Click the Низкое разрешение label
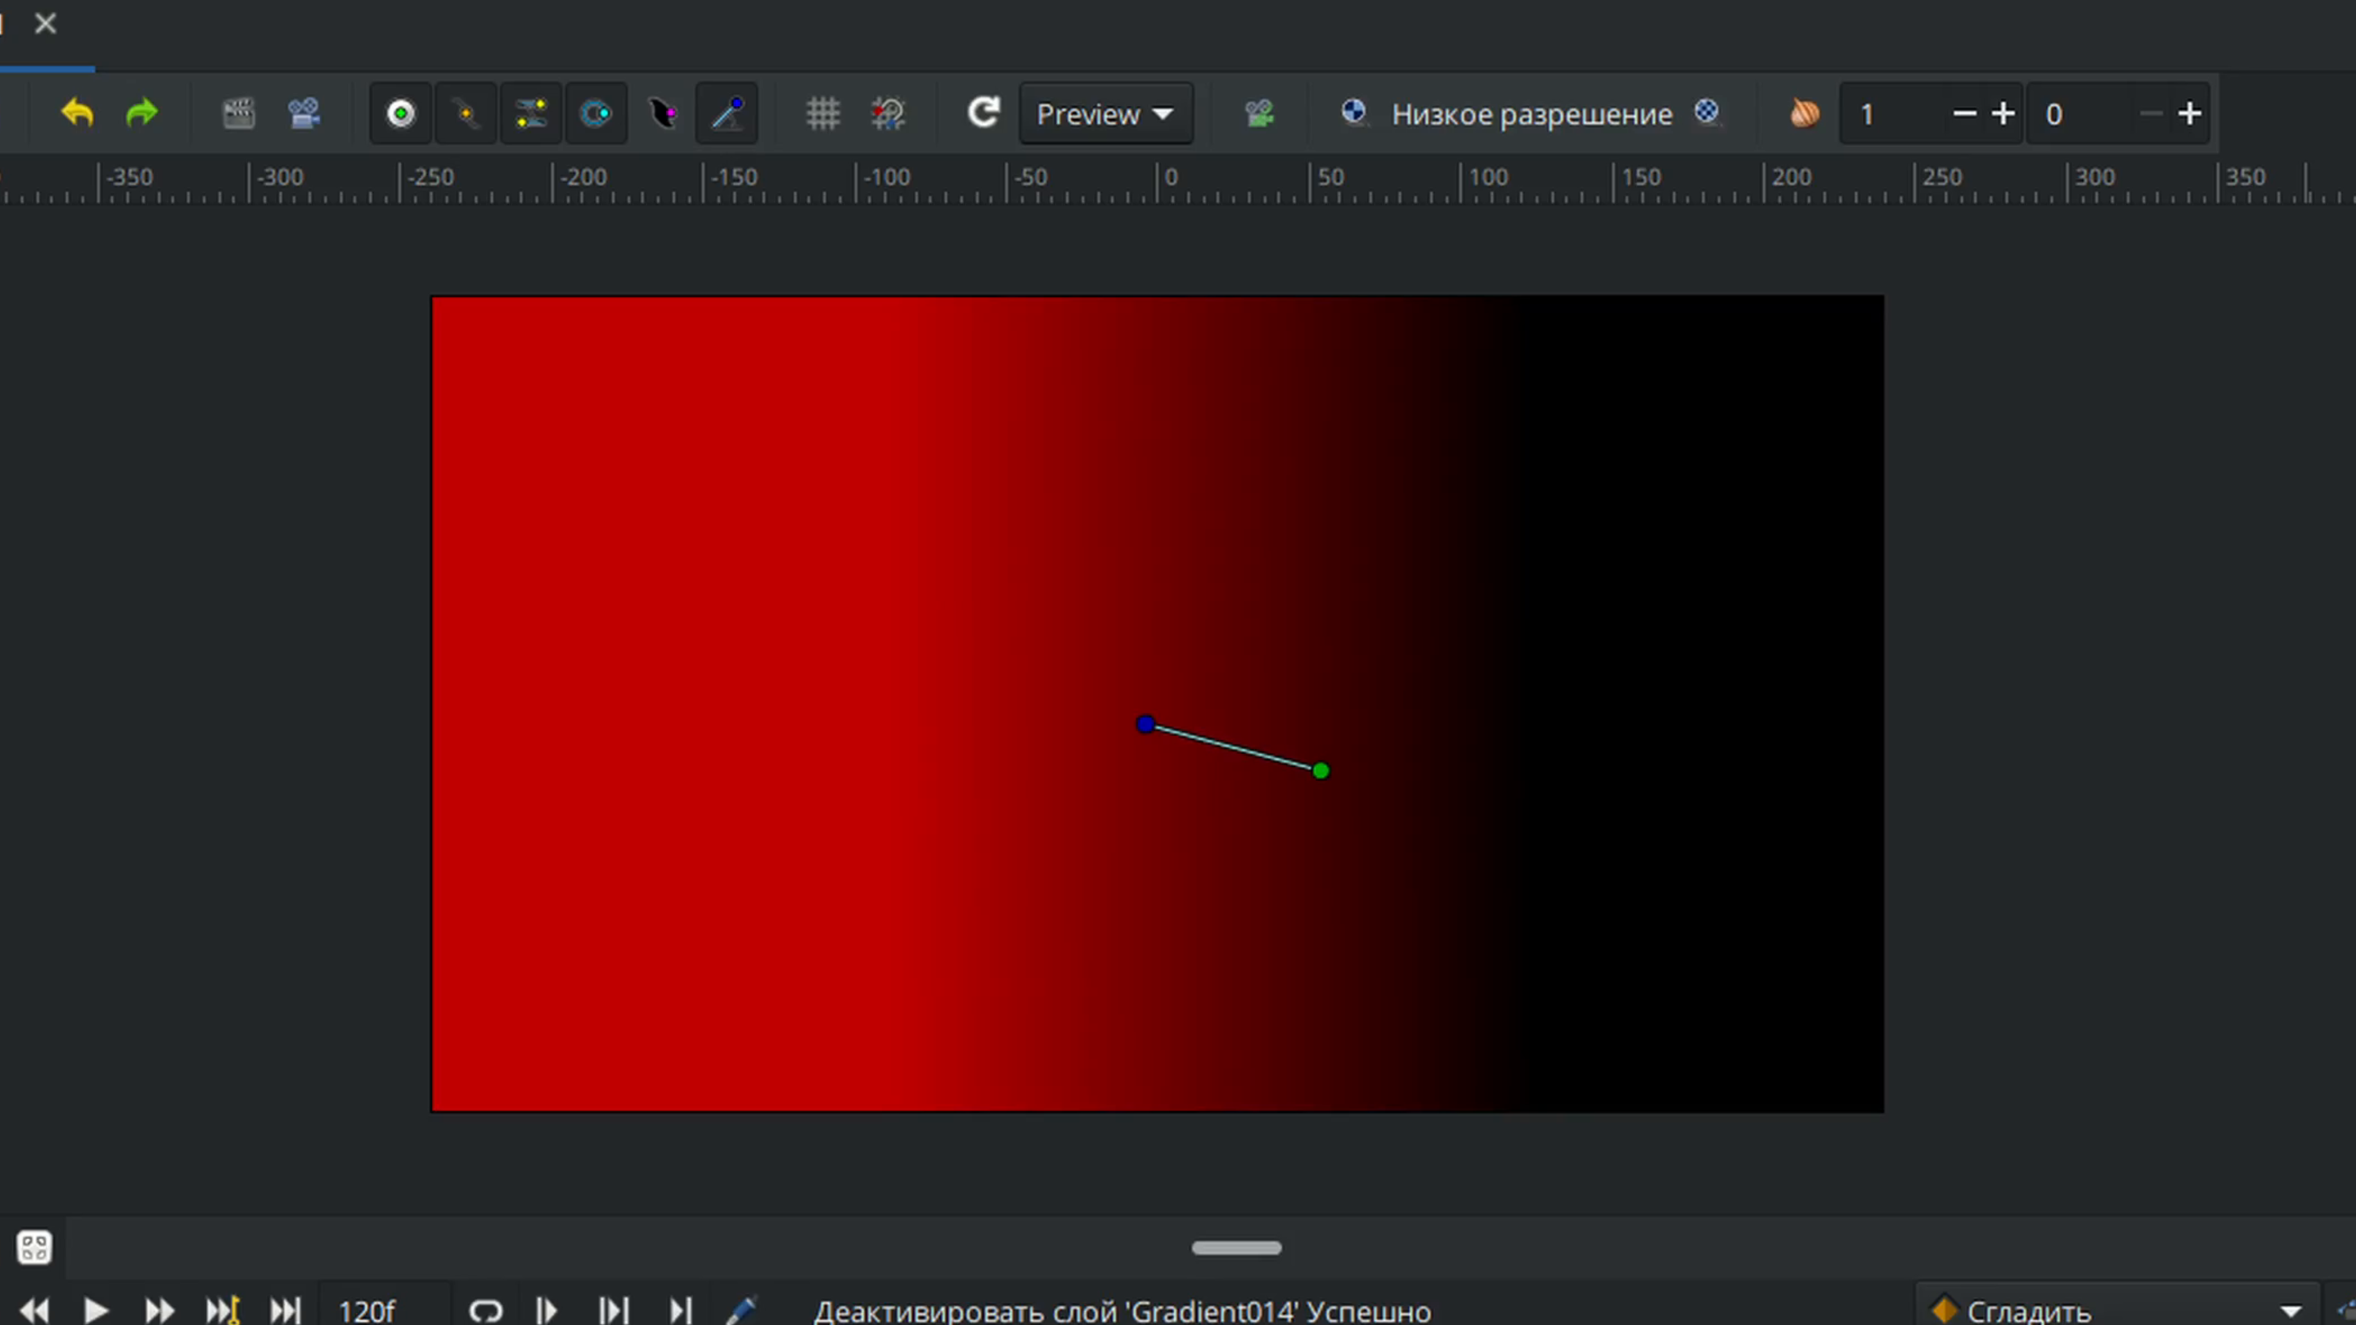The height and width of the screenshot is (1325, 2356). click(x=1532, y=113)
